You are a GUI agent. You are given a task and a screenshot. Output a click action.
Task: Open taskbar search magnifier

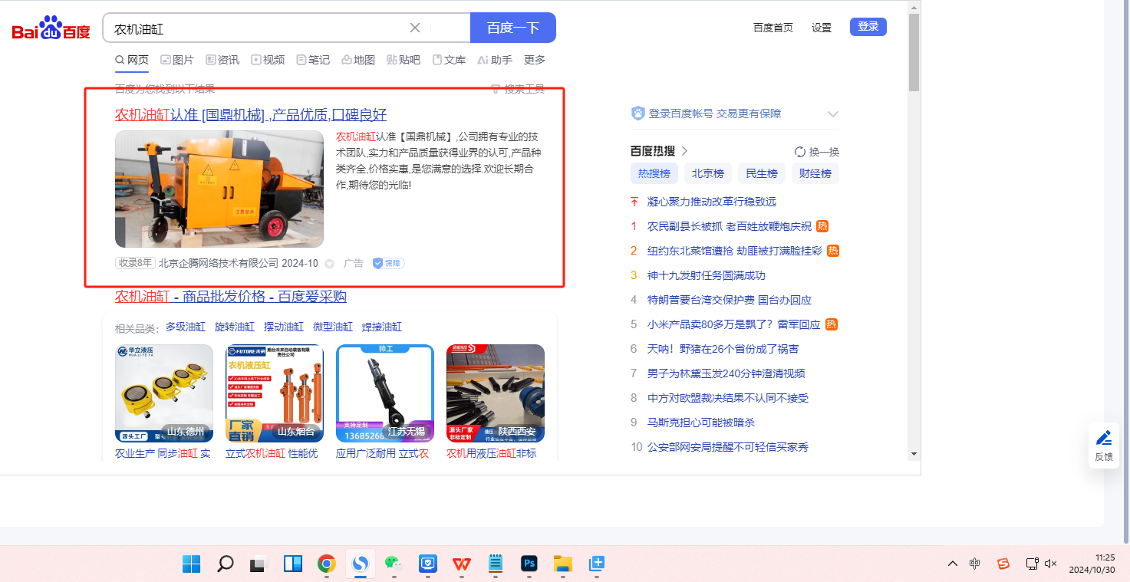(x=225, y=564)
